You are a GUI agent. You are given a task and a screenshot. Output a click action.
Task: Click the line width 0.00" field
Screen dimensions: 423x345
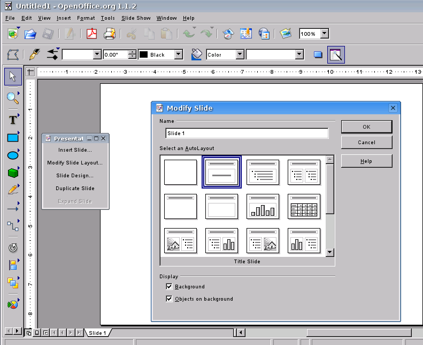tap(116, 54)
